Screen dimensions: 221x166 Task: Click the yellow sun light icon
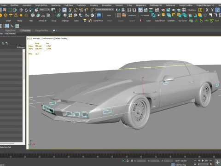click(x=21, y=15)
